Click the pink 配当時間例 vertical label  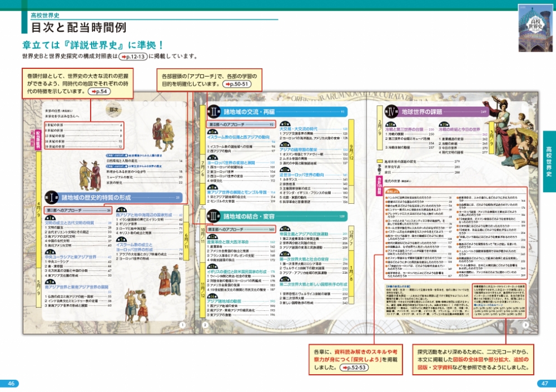coord(38,139)
